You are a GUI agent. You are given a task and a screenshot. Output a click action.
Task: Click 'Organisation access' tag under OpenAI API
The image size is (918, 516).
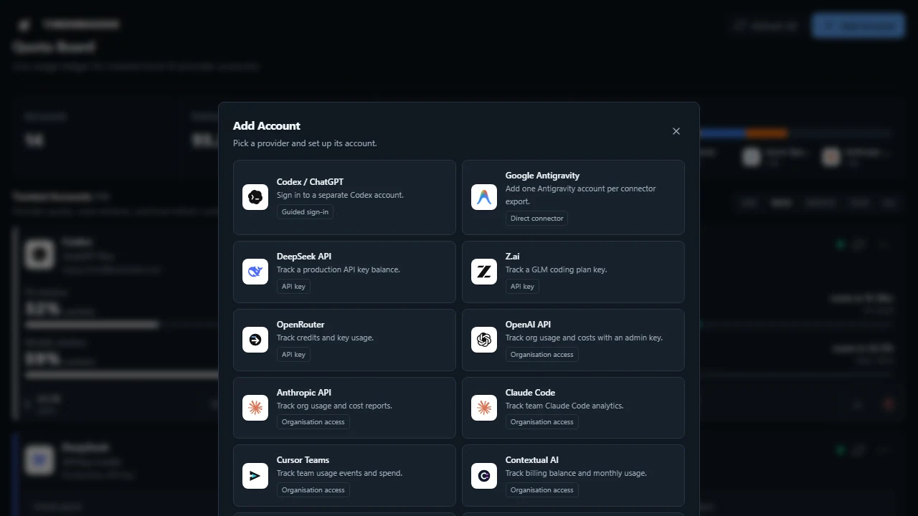(541, 355)
